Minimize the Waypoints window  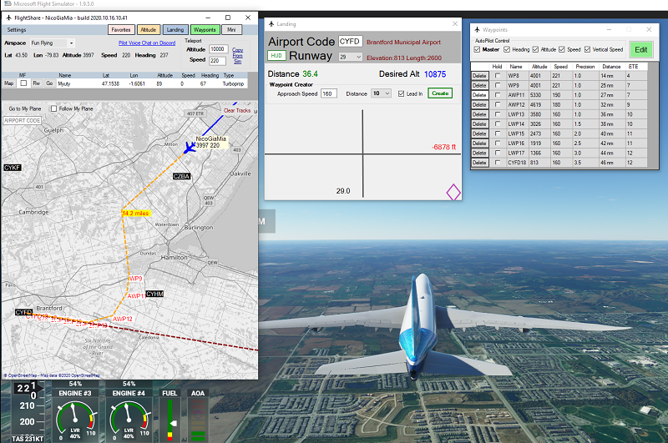click(610, 30)
